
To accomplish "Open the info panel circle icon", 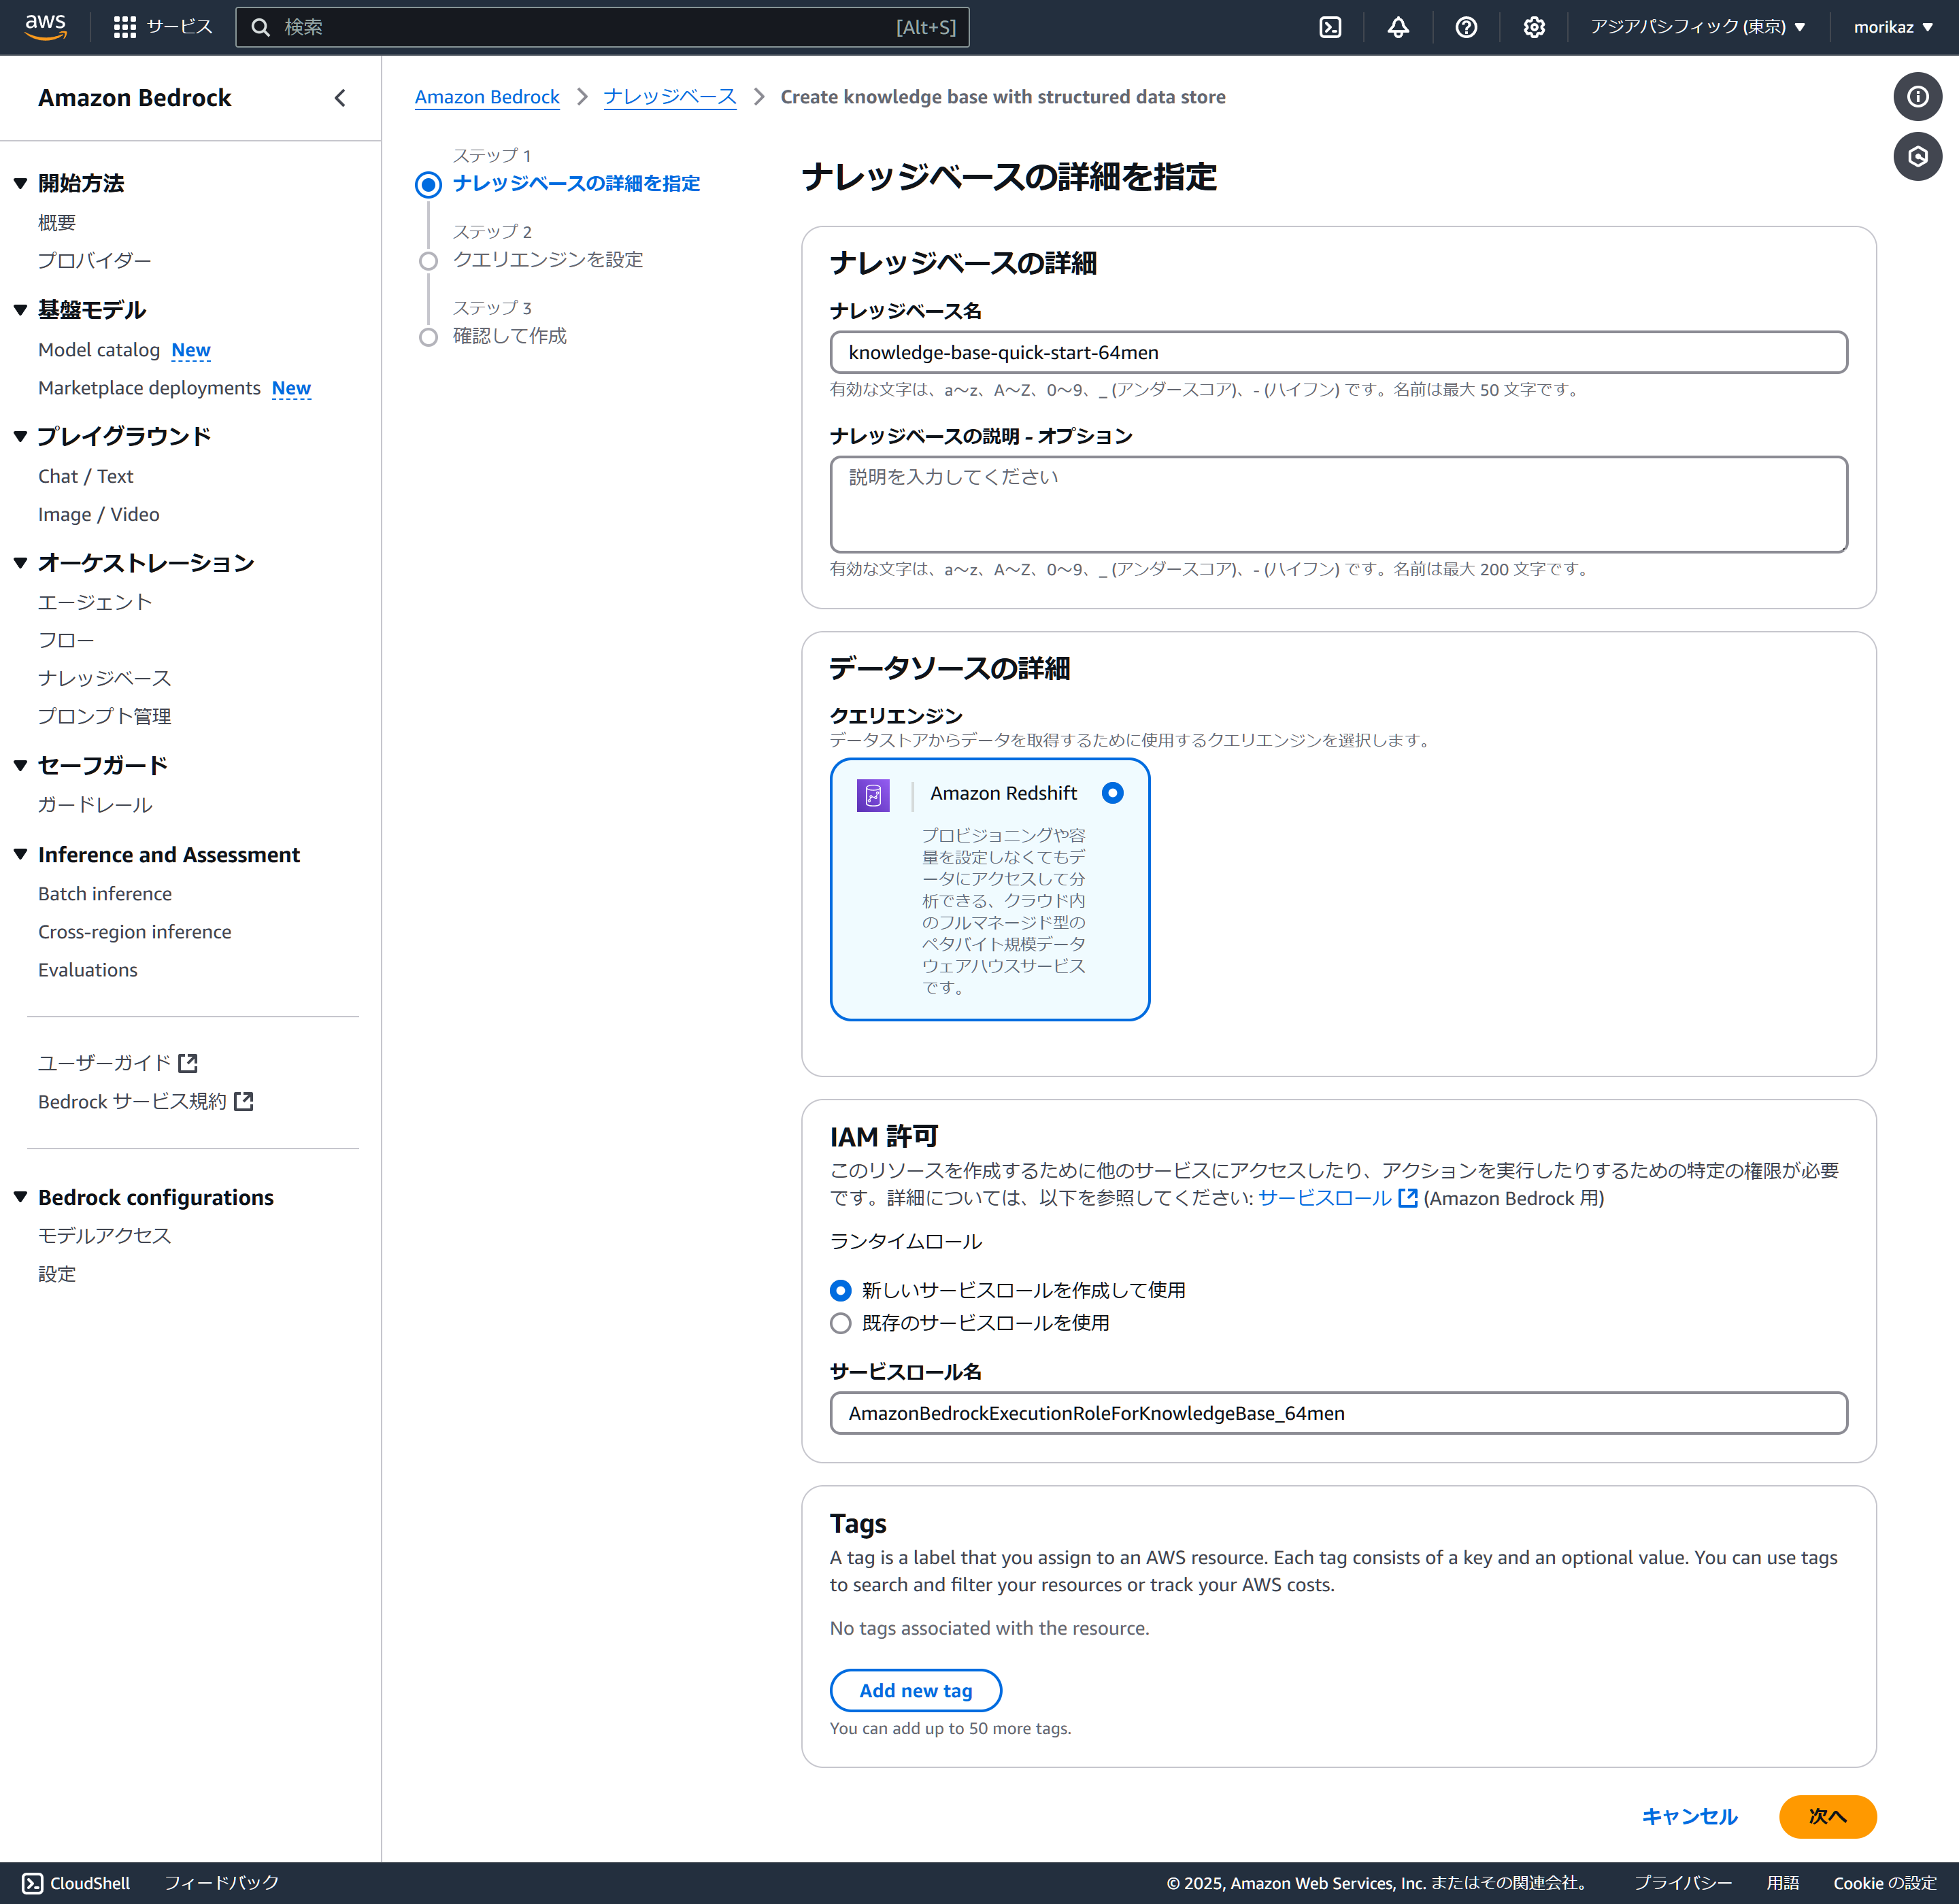I will click(x=1917, y=97).
